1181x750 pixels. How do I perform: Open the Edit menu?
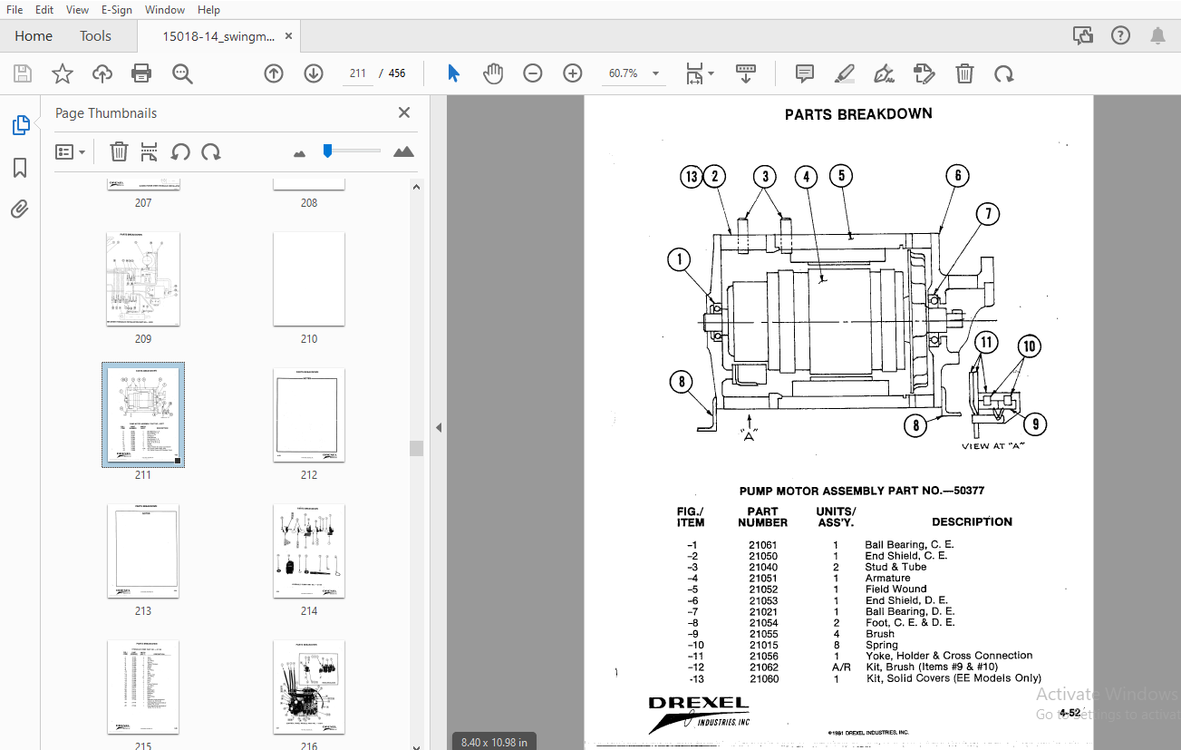[44, 10]
